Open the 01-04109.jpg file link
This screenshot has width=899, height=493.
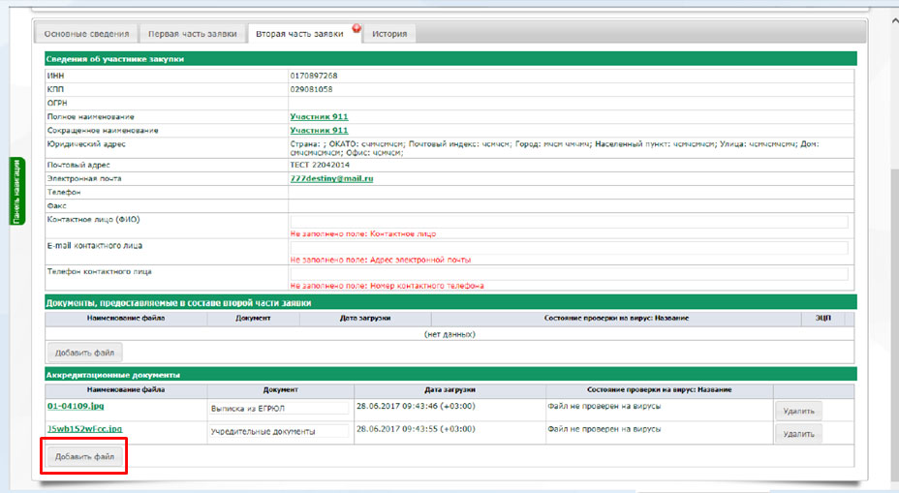[x=74, y=406]
